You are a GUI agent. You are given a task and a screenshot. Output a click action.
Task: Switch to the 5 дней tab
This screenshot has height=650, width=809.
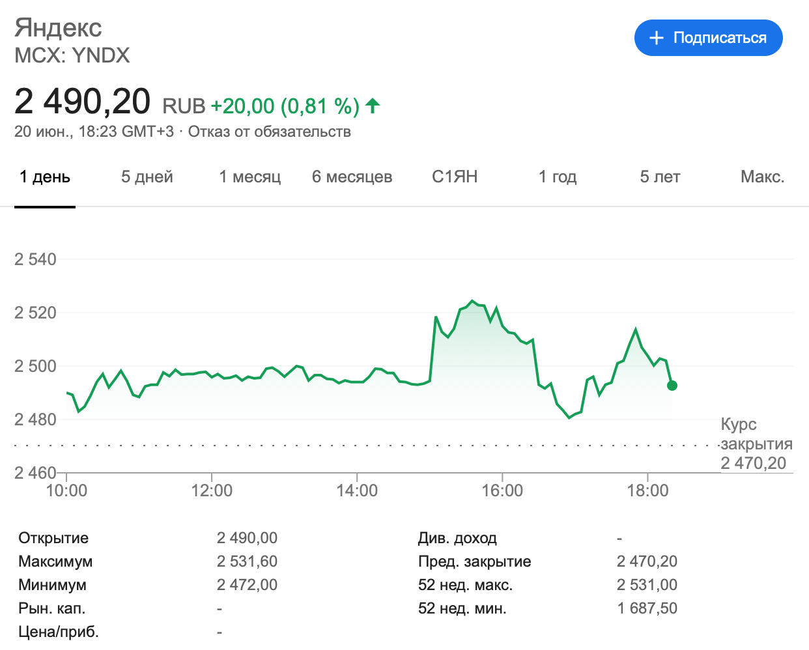tap(147, 177)
